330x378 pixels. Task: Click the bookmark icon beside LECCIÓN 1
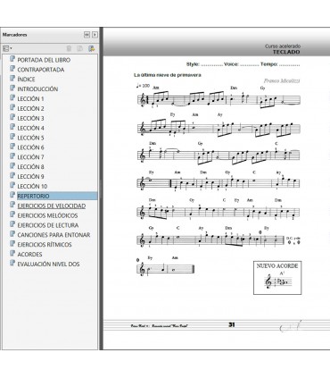(12, 98)
